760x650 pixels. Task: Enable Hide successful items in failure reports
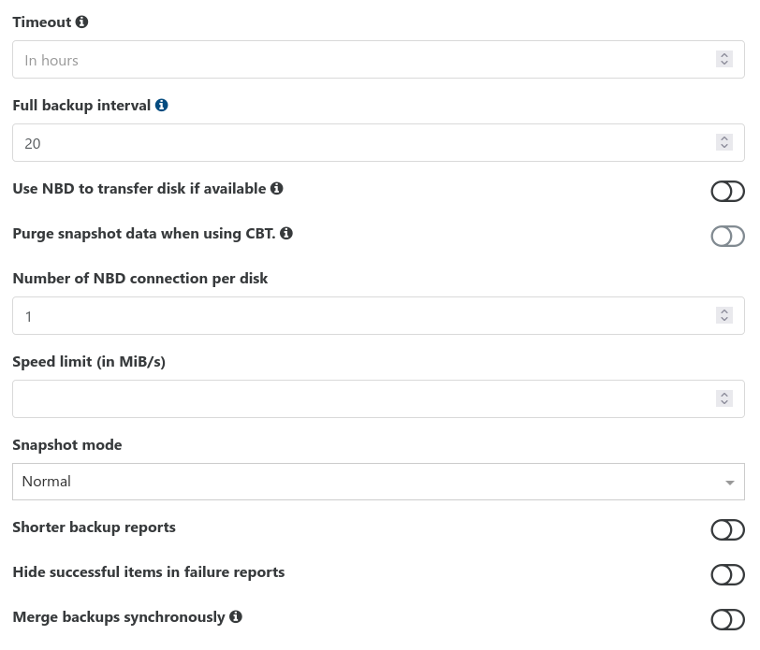pos(727,575)
